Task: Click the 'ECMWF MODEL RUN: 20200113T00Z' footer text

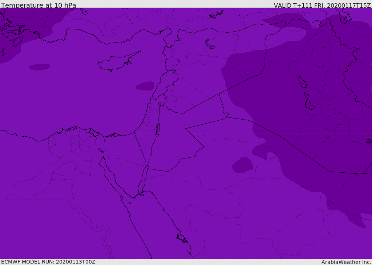Action: tap(48, 262)
